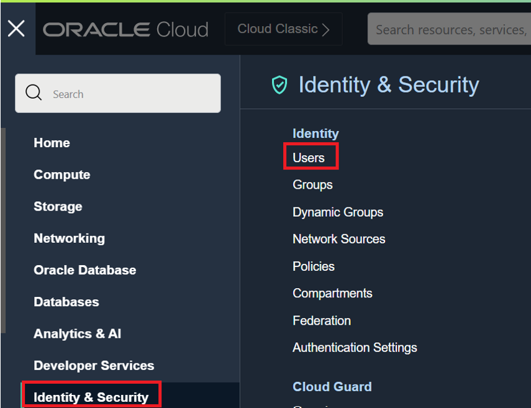Open Analytics & AI category
The image size is (531, 408).
77,333
